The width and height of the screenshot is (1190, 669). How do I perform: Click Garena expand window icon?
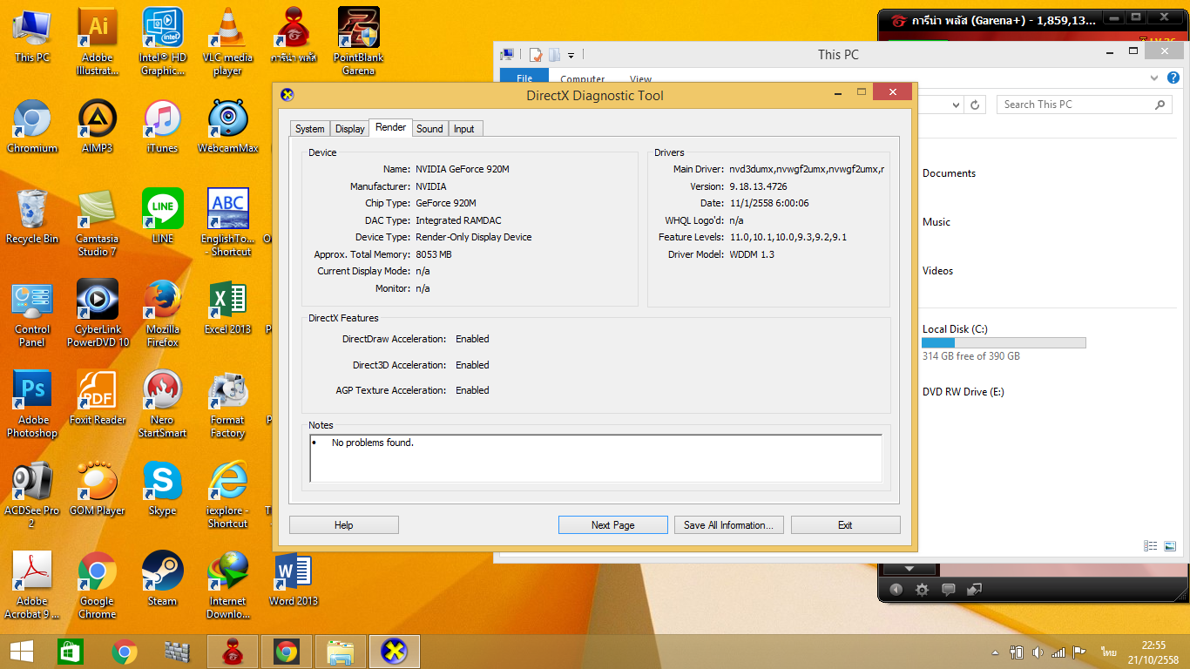[975, 590]
